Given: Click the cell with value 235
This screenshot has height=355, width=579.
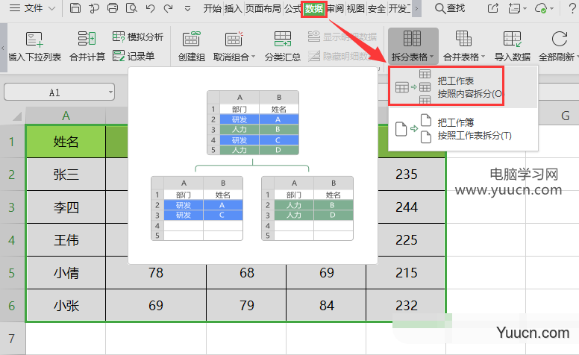Looking at the screenshot, I should [x=406, y=175].
